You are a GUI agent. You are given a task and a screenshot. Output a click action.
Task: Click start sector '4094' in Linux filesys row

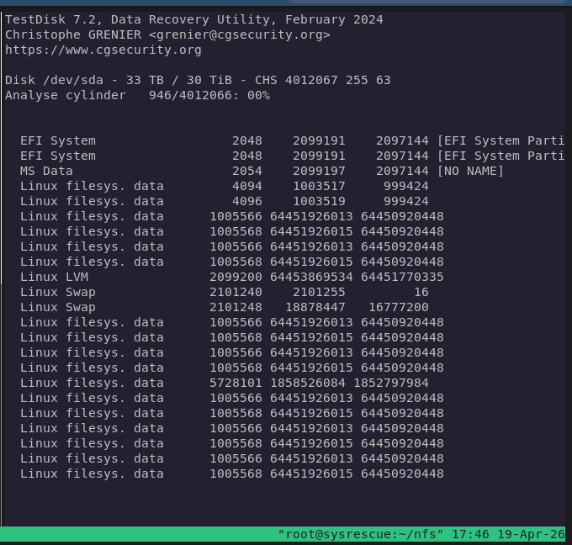click(x=247, y=186)
